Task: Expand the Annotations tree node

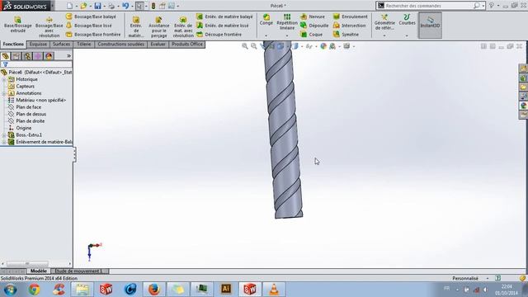Action: (4, 93)
